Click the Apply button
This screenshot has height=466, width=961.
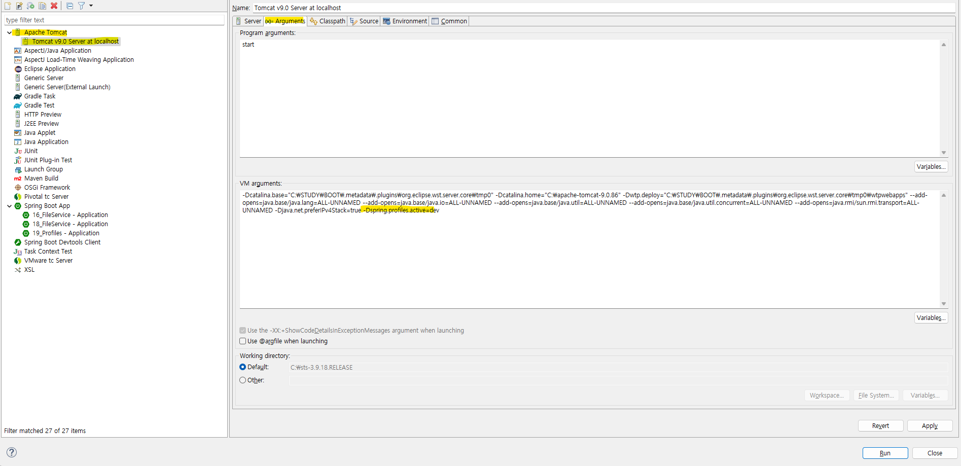point(930,426)
